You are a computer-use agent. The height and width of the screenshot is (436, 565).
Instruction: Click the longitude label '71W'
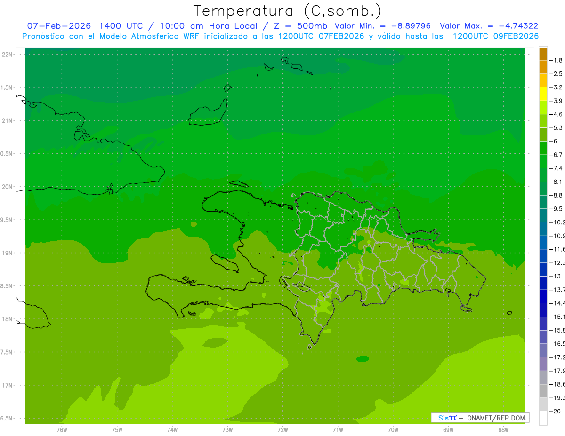click(338, 429)
